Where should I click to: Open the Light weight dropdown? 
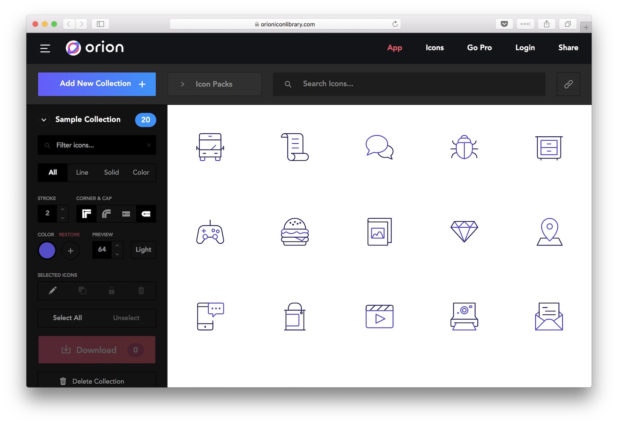(x=143, y=250)
